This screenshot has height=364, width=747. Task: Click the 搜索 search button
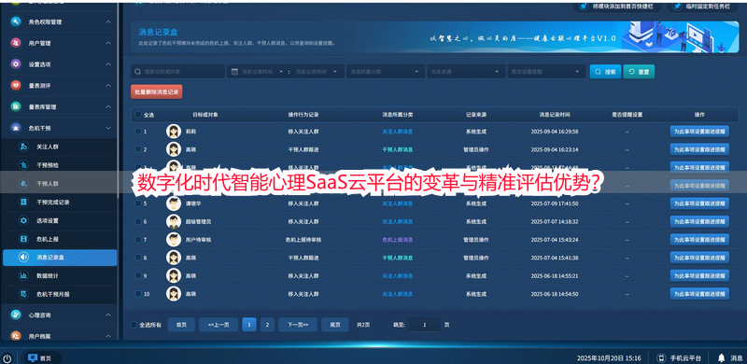pyautogui.click(x=605, y=72)
